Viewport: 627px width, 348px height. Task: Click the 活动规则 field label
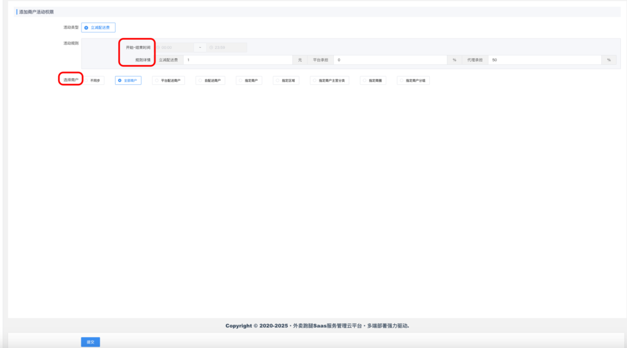coord(71,43)
